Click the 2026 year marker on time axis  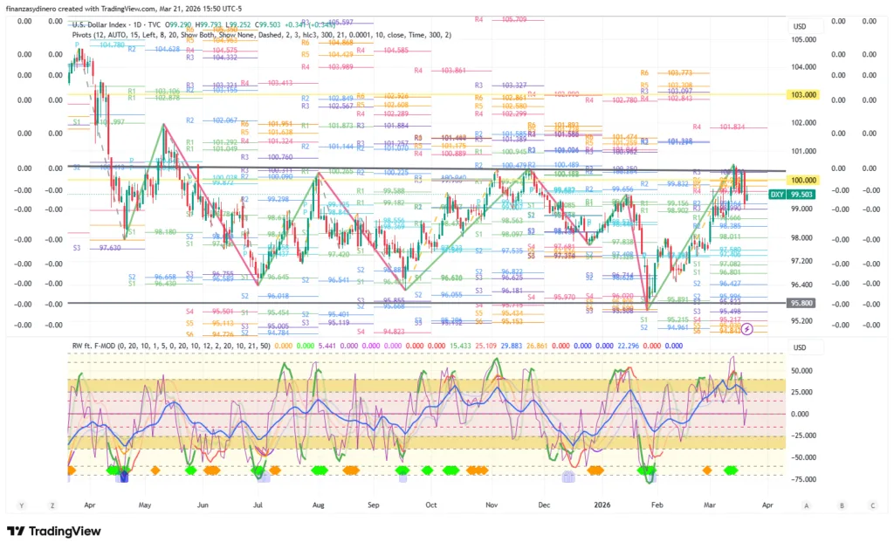point(602,504)
